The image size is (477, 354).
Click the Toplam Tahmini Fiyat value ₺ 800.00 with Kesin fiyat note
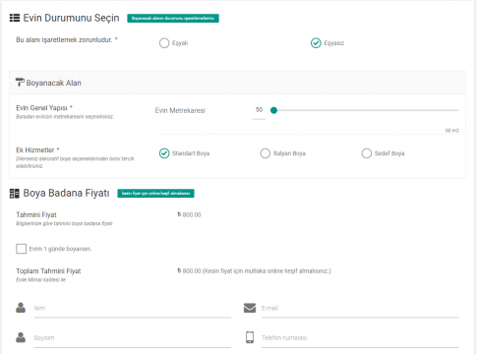[x=254, y=271]
